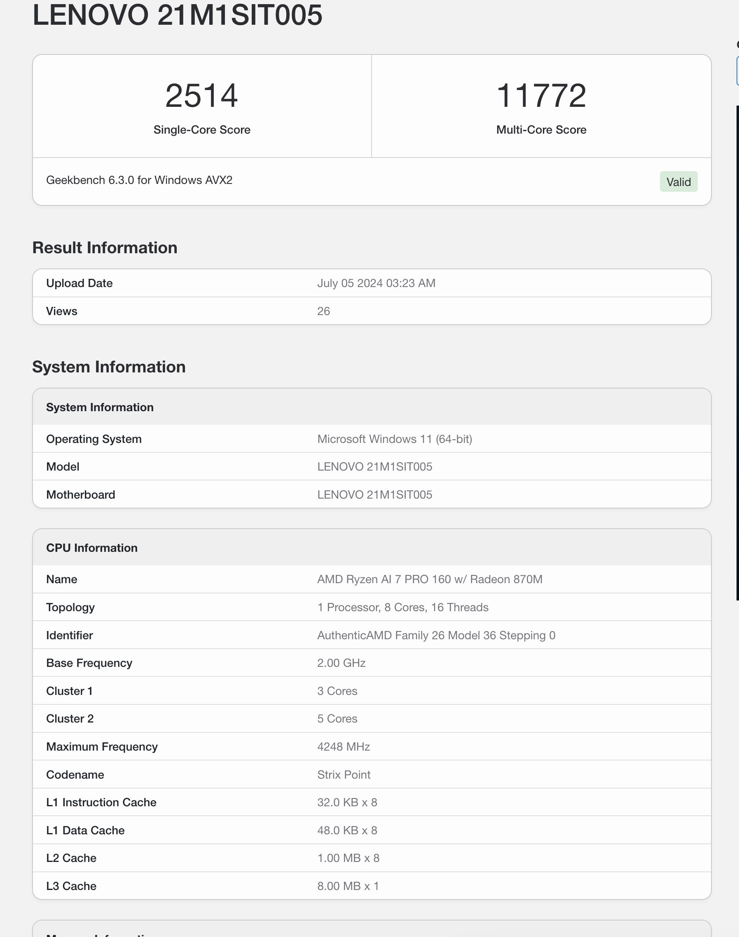Image resolution: width=739 pixels, height=937 pixels.
Task: Click the green Valid badge
Action: [678, 181]
